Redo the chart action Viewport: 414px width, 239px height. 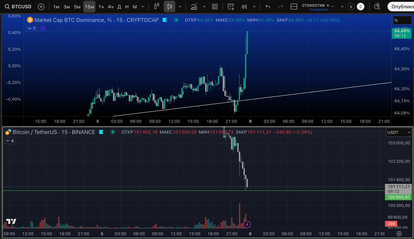click(x=281, y=6)
